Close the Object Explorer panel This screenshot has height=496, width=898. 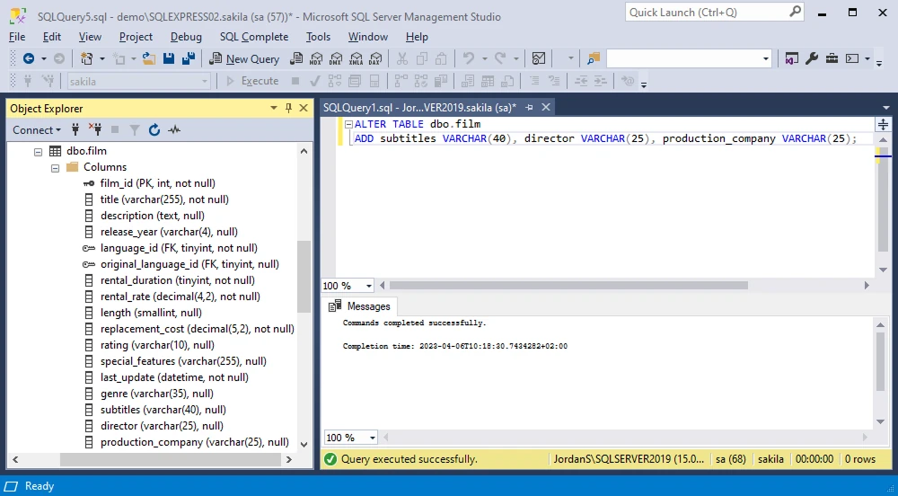click(304, 108)
